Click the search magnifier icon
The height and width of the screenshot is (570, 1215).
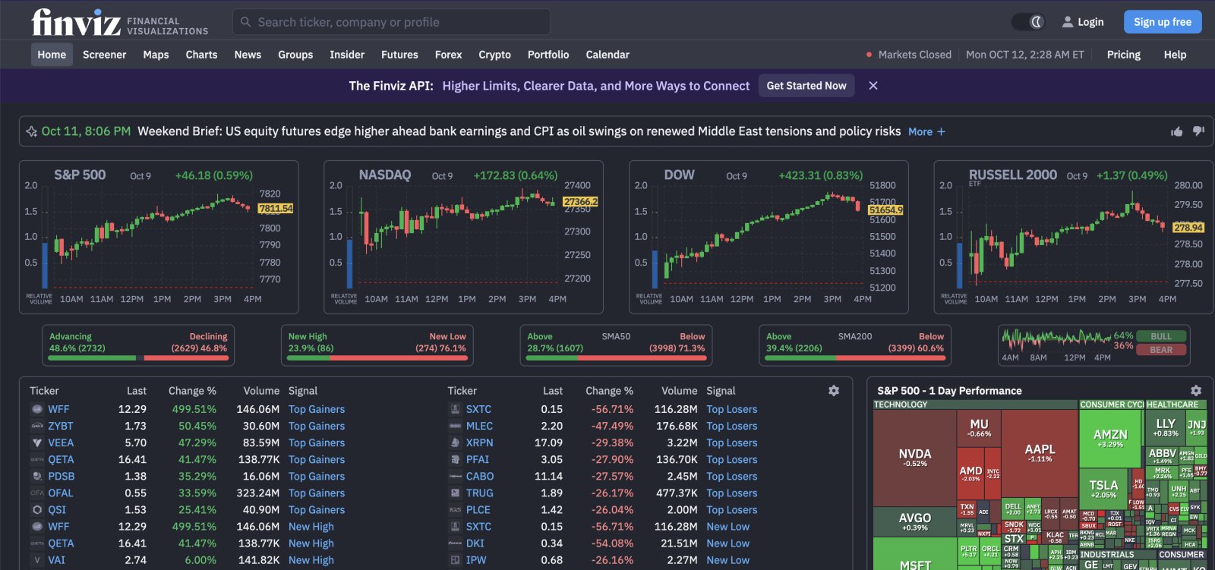coord(245,22)
